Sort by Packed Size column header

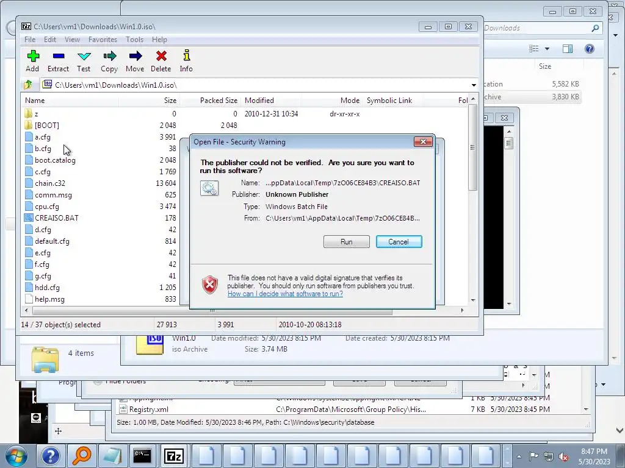click(210, 101)
